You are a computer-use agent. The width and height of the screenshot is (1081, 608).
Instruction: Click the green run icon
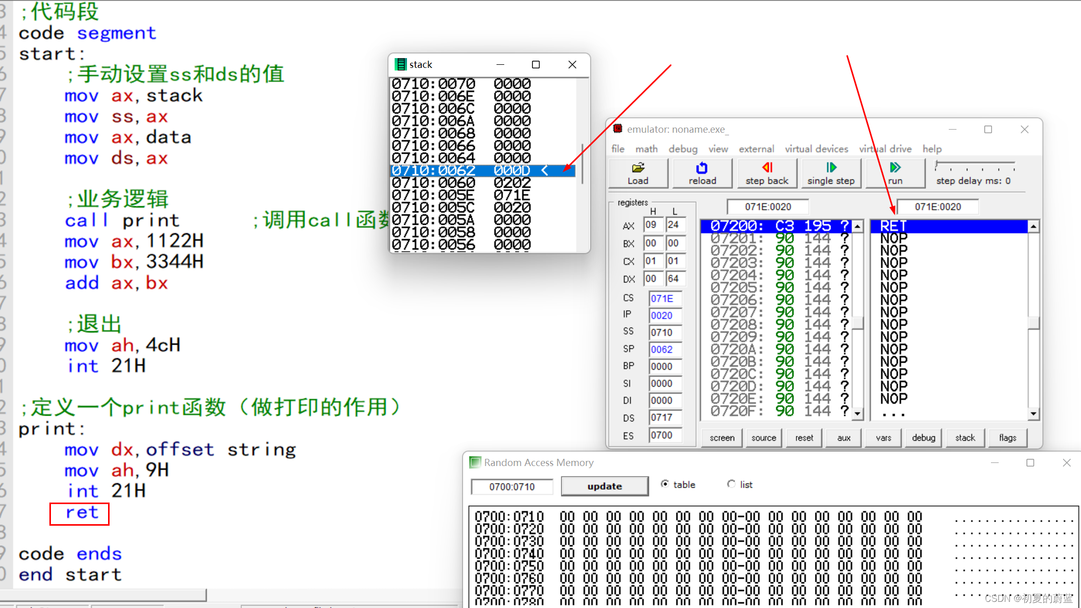click(x=895, y=168)
